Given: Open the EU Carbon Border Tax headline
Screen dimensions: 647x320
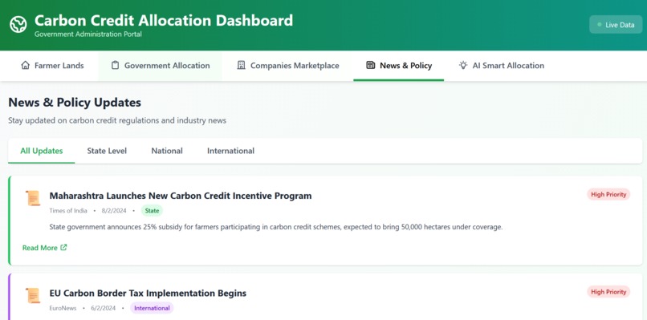Looking at the screenshot, I should point(148,294).
